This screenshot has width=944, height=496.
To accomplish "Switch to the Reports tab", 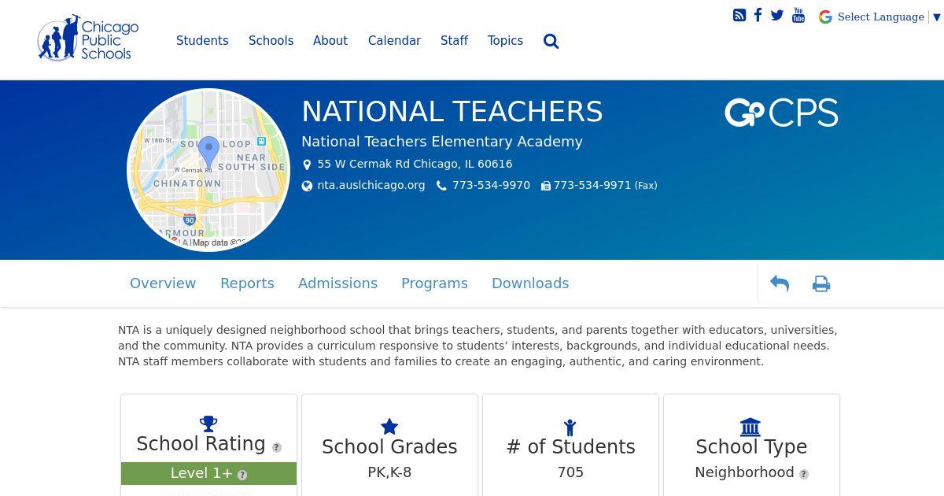I will point(247,283).
